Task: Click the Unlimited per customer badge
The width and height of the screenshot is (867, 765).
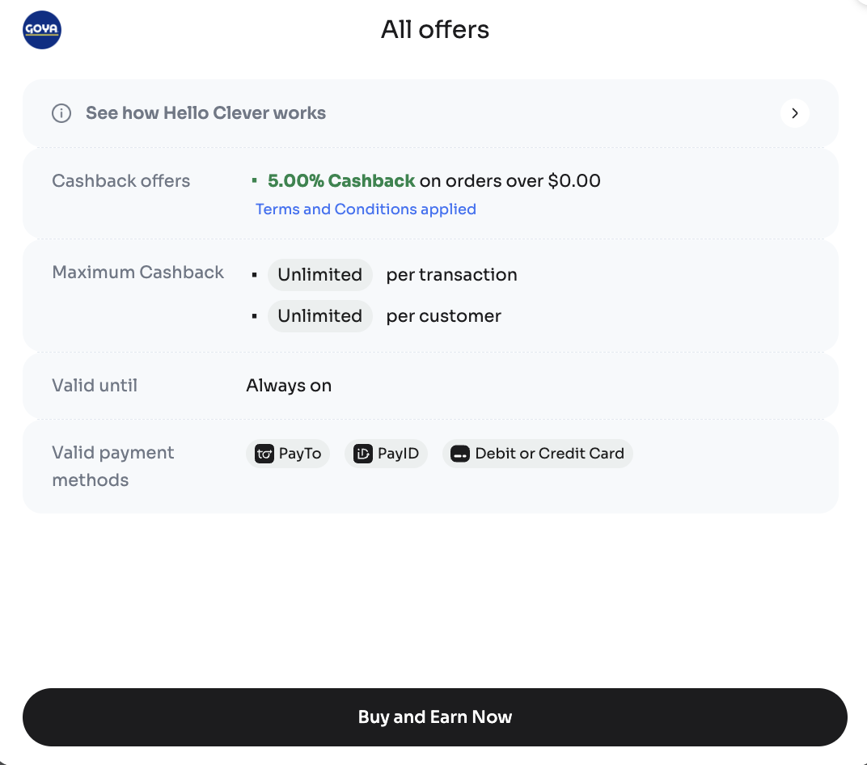Action: tap(319, 316)
